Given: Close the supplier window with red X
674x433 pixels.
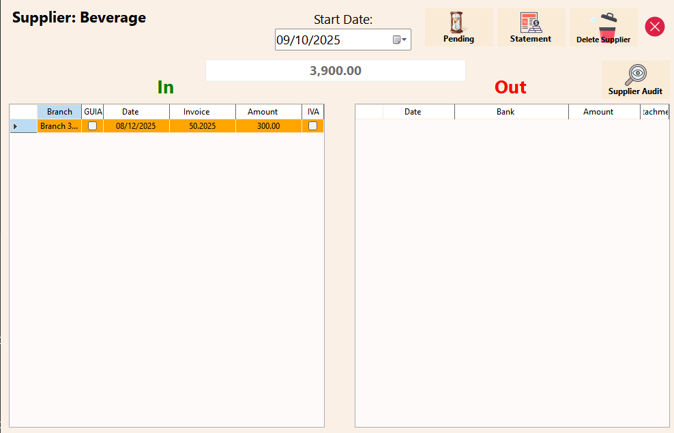Looking at the screenshot, I should point(654,27).
